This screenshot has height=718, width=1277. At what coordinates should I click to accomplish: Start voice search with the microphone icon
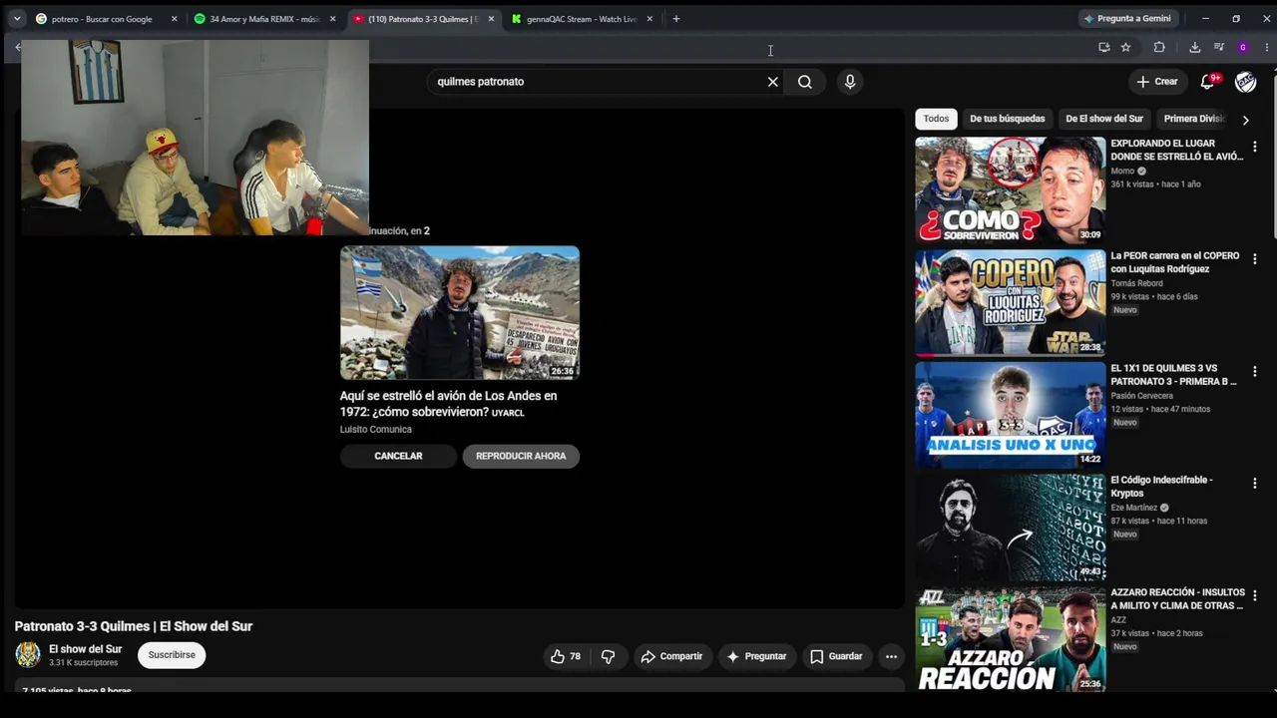pyautogui.click(x=850, y=82)
